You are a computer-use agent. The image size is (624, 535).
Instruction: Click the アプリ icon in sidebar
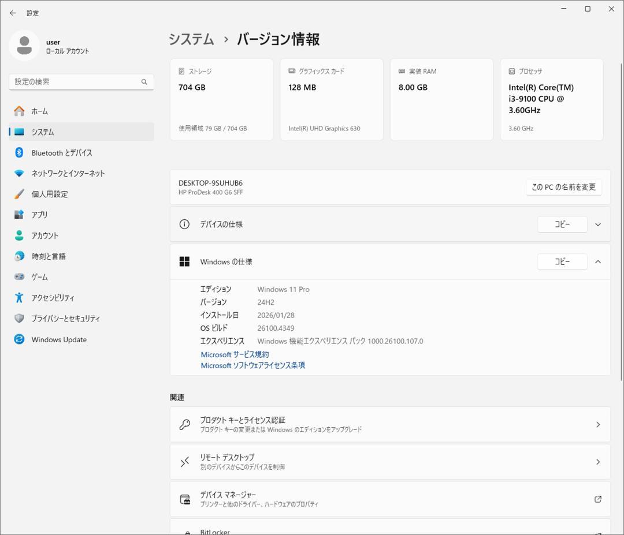pos(19,215)
